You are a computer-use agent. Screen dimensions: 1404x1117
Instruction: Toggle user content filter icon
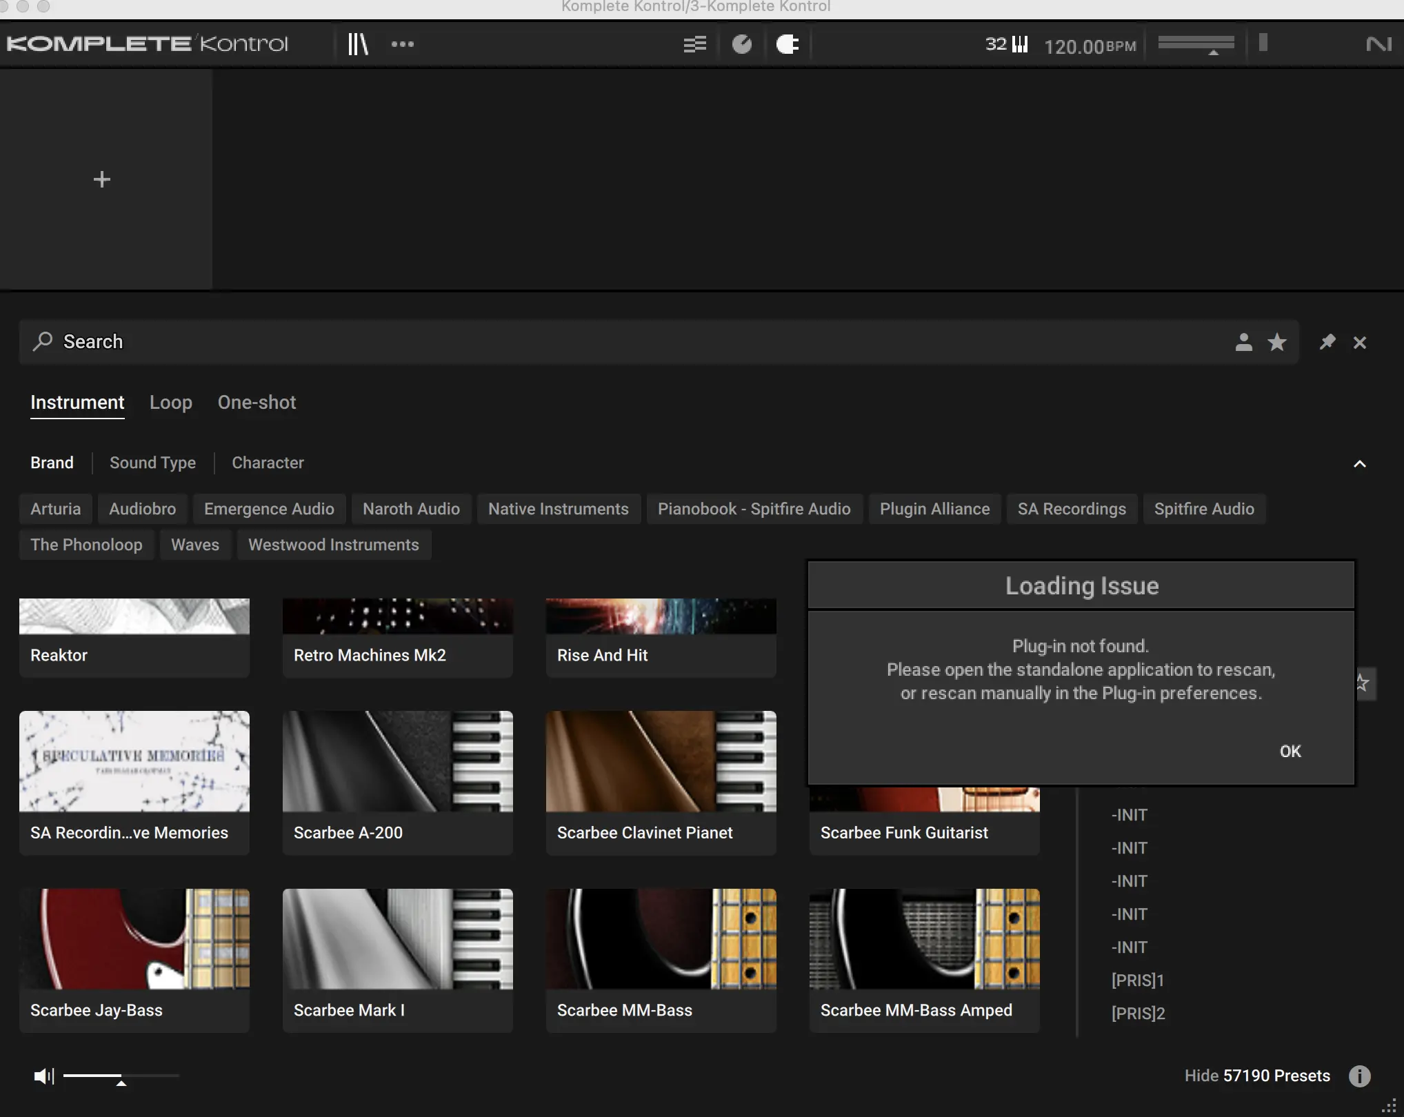[x=1243, y=342]
